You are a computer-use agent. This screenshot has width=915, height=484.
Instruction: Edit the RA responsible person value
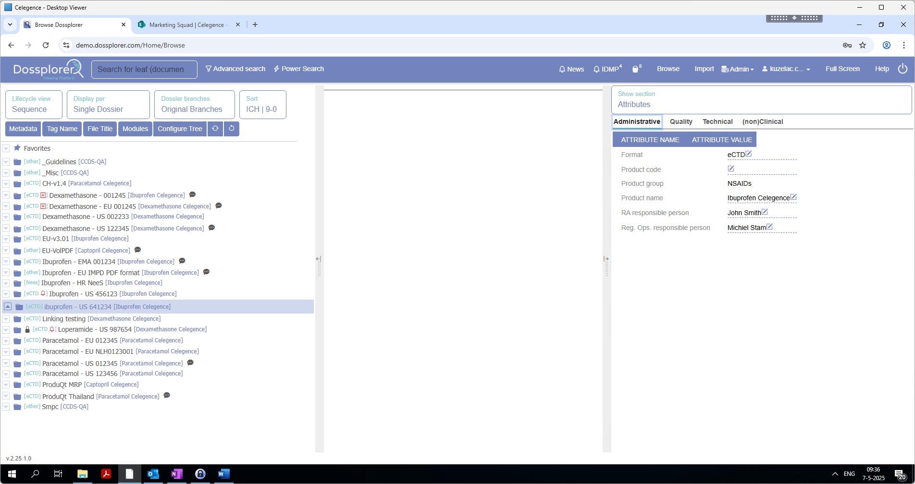pyautogui.click(x=765, y=212)
